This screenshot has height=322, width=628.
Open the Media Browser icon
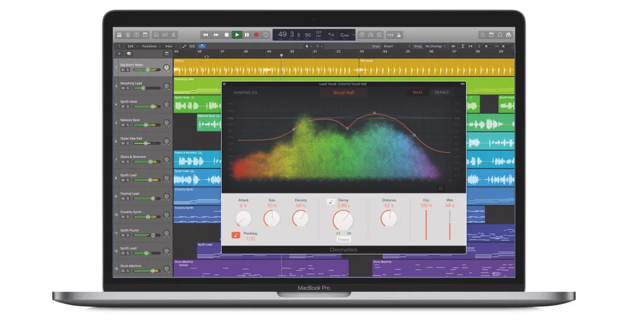coord(509,34)
